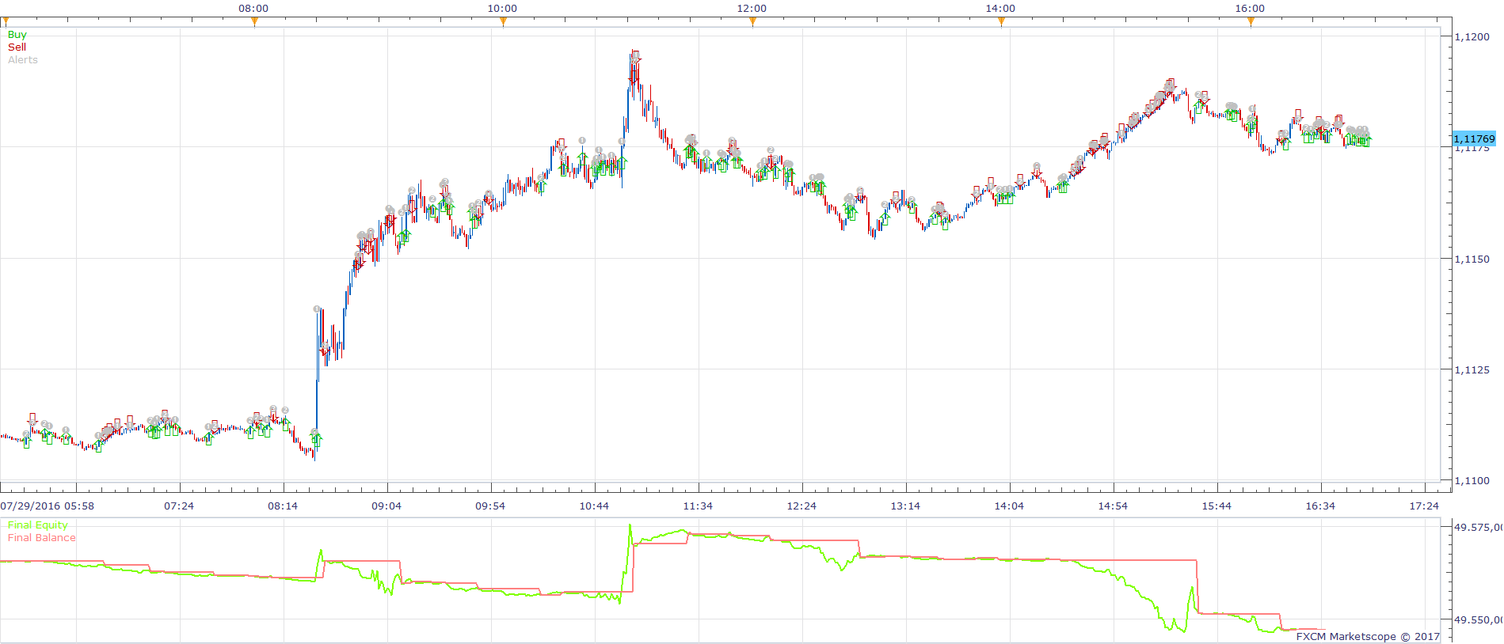
Task: Click the current price tag 1,11769
Action: pos(1474,138)
